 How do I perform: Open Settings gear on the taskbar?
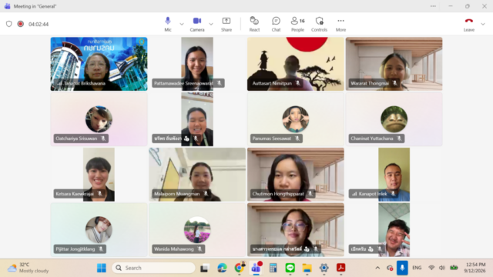tap(324, 268)
